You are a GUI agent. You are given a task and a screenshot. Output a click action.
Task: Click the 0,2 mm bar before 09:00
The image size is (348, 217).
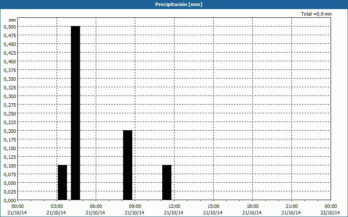pyautogui.click(x=127, y=165)
